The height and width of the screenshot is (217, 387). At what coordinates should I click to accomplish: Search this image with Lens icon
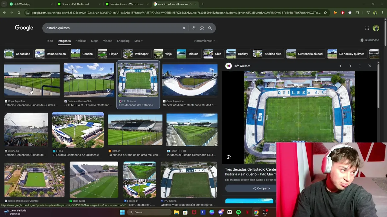coord(229,157)
